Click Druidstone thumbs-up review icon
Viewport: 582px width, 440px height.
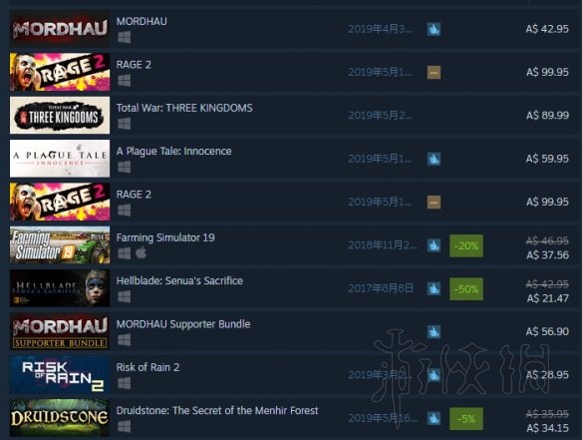[434, 418]
